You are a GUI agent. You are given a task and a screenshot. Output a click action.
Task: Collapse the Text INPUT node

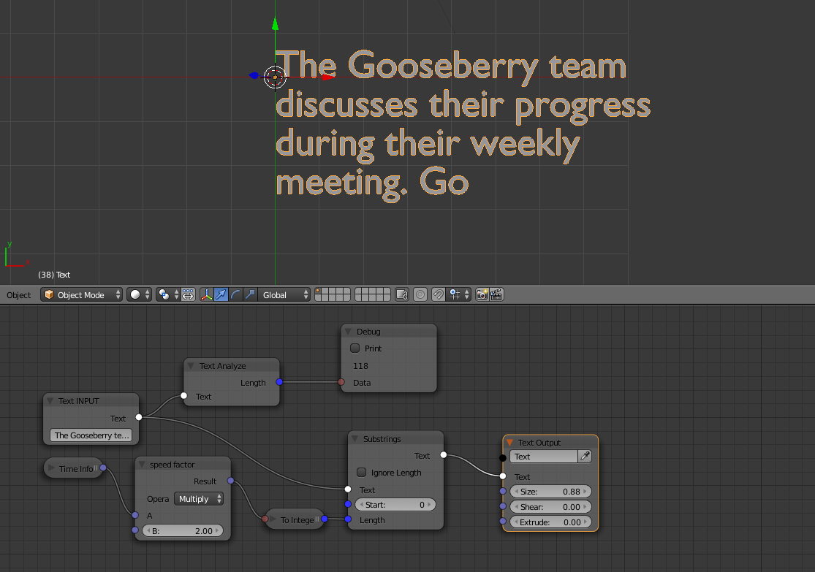pos(50,400)
